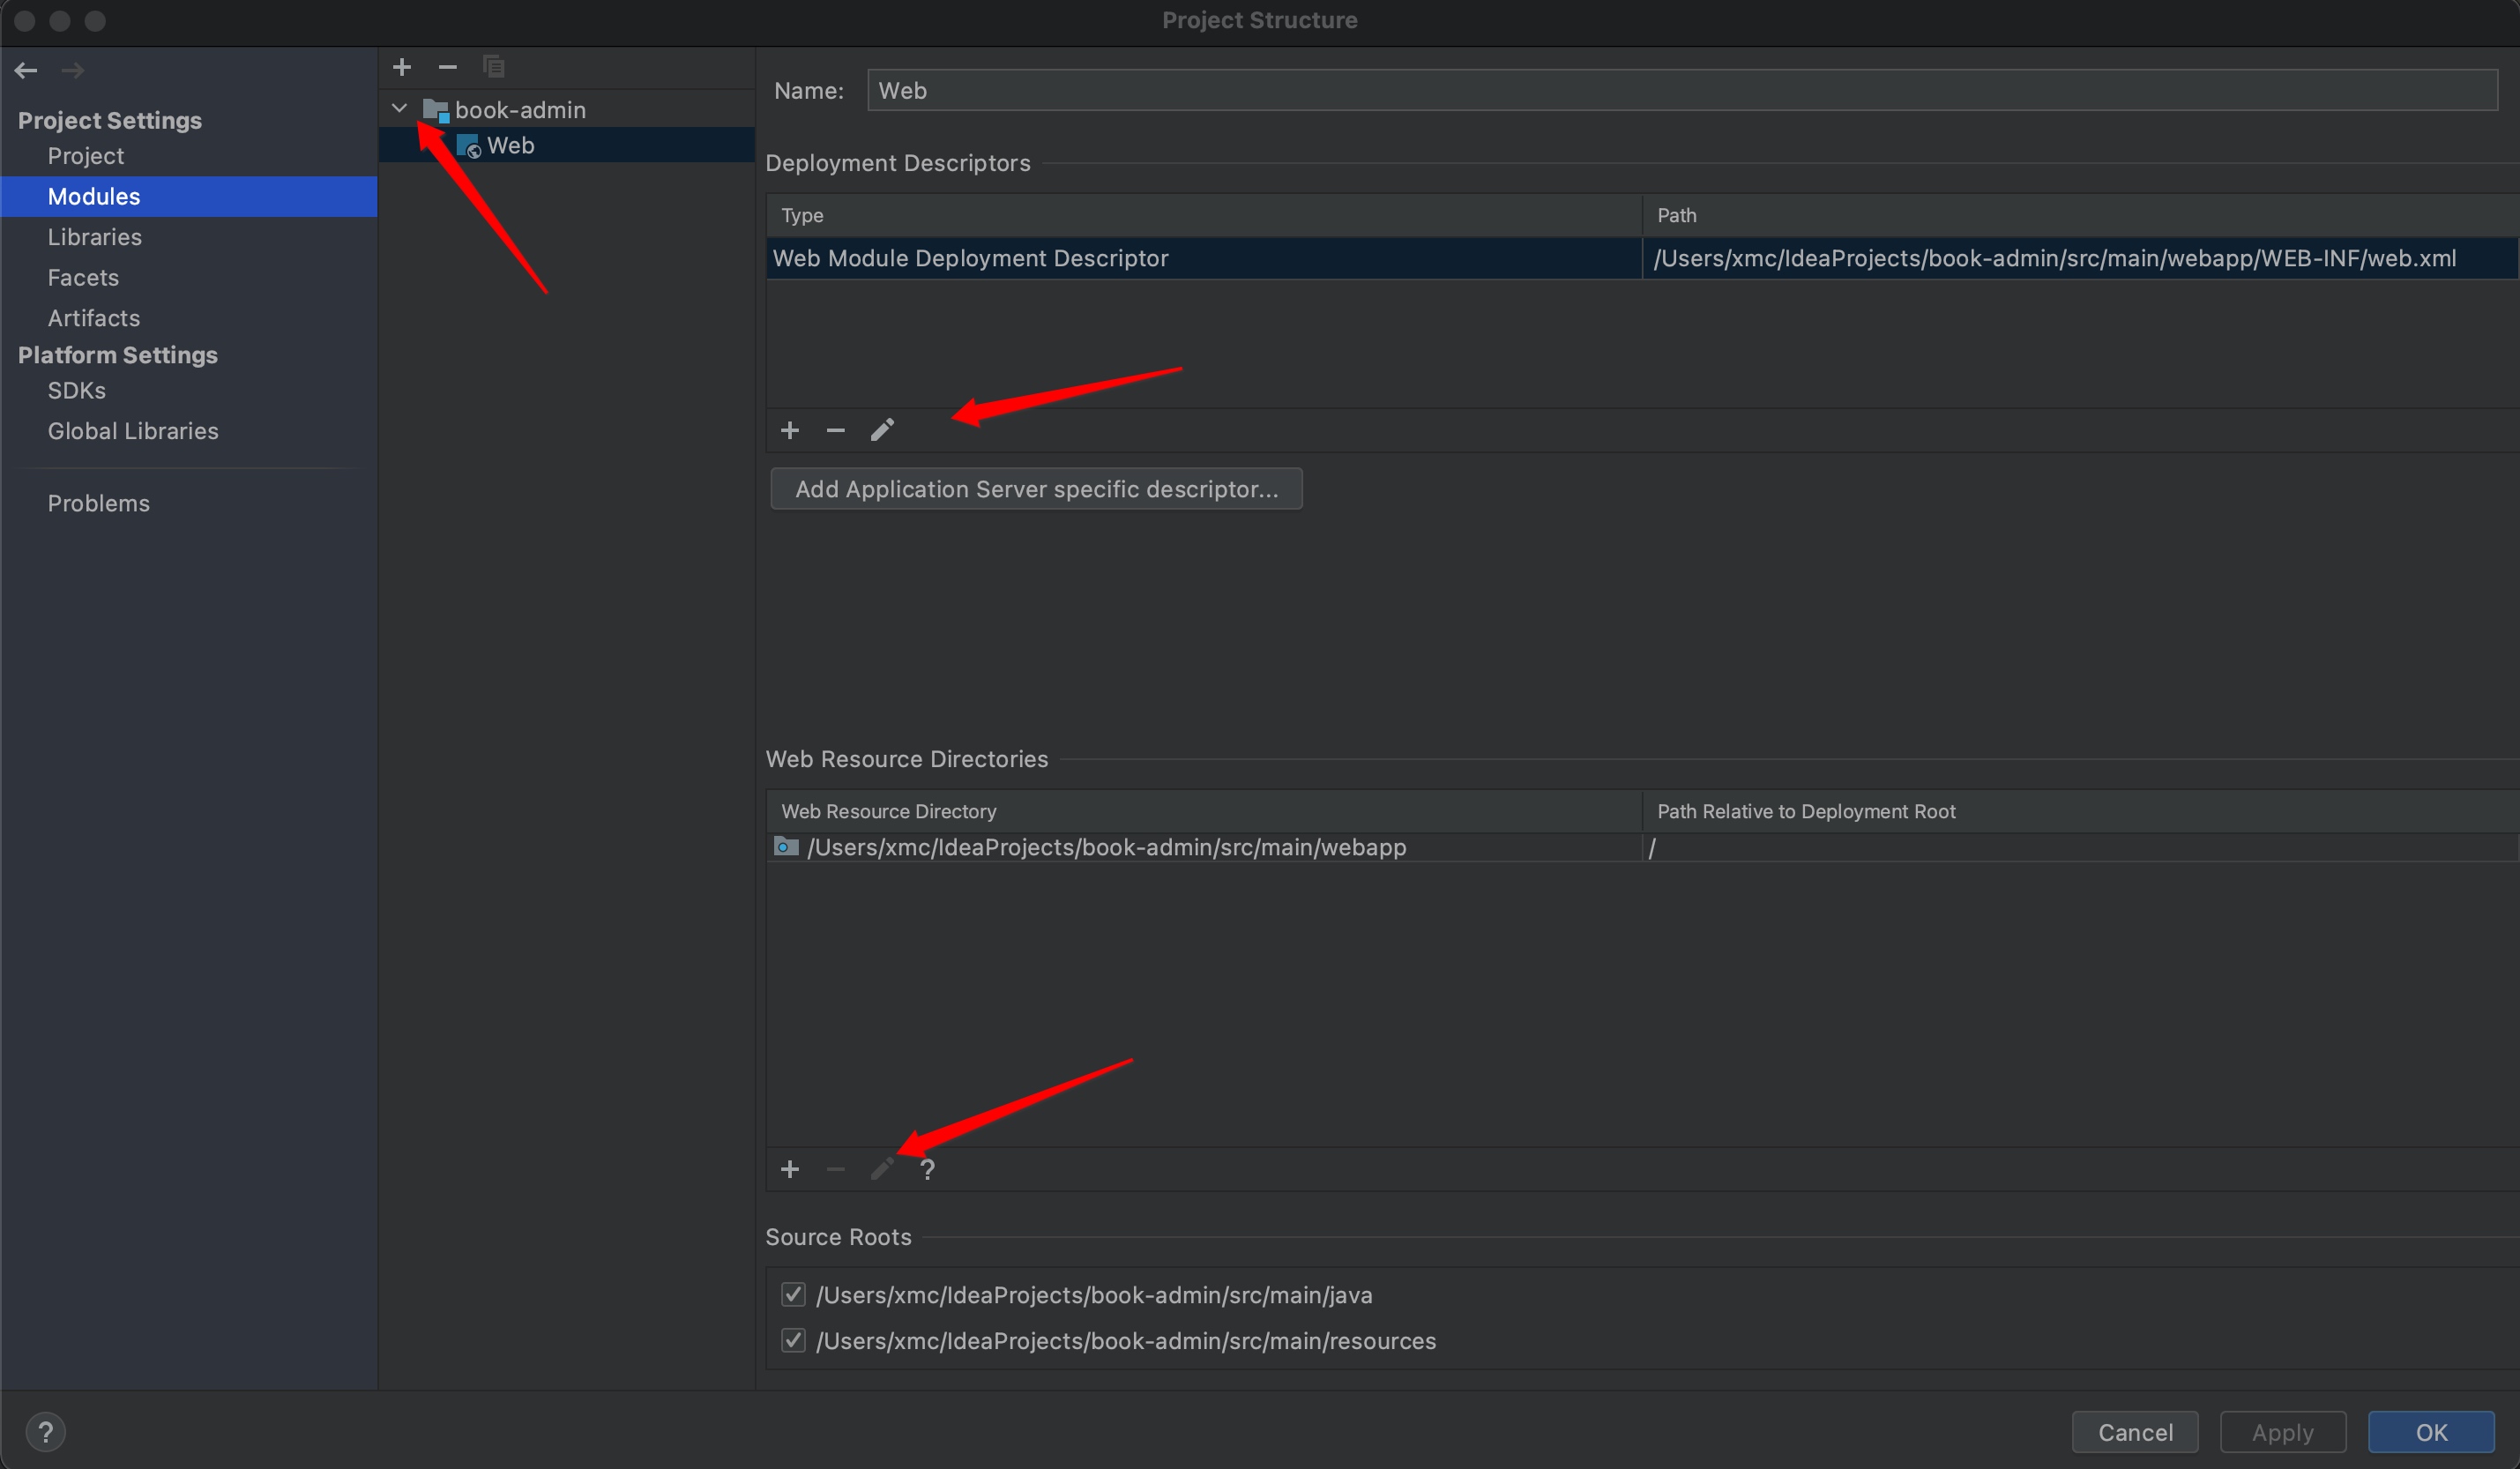Open the Artifacts settings section

click(93, 318)
